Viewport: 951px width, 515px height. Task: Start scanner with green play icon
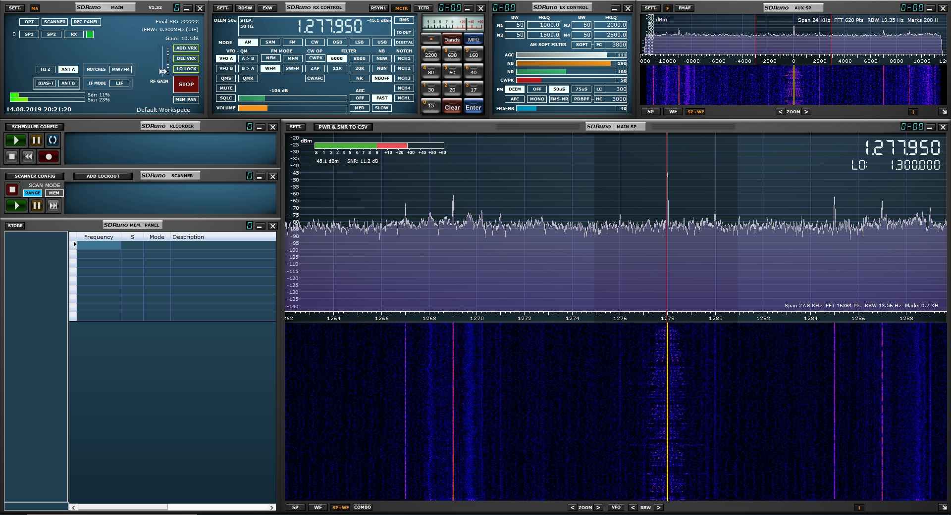[x=16, y=205]
